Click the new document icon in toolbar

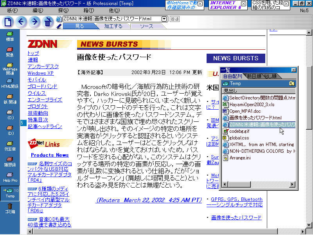coord(8,22)
